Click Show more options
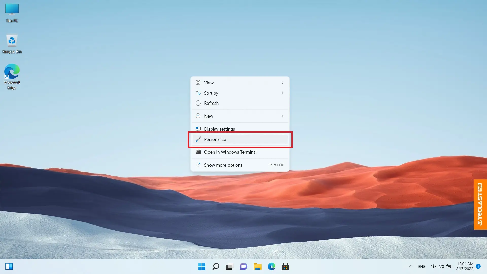Screen dimensions: 487x274 click(x=223, y=165)
